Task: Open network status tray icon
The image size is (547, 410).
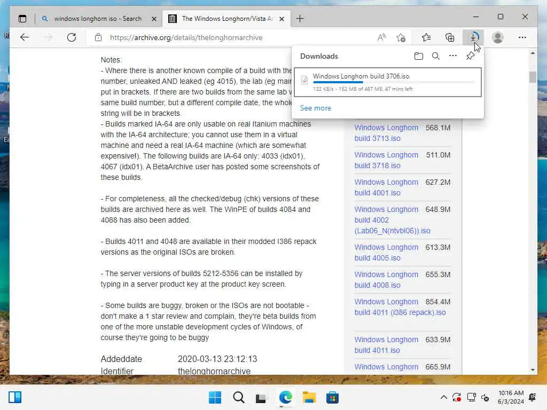Action: coord(471,397)
